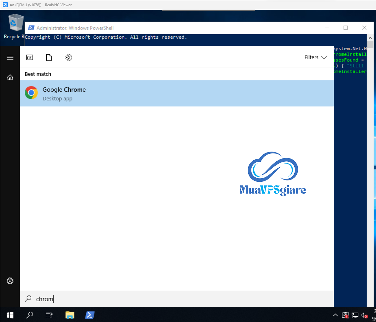This screenshot has height=322, width=376.
Task: Show hidden system tray icons
Action: click(x=335, y=315)
